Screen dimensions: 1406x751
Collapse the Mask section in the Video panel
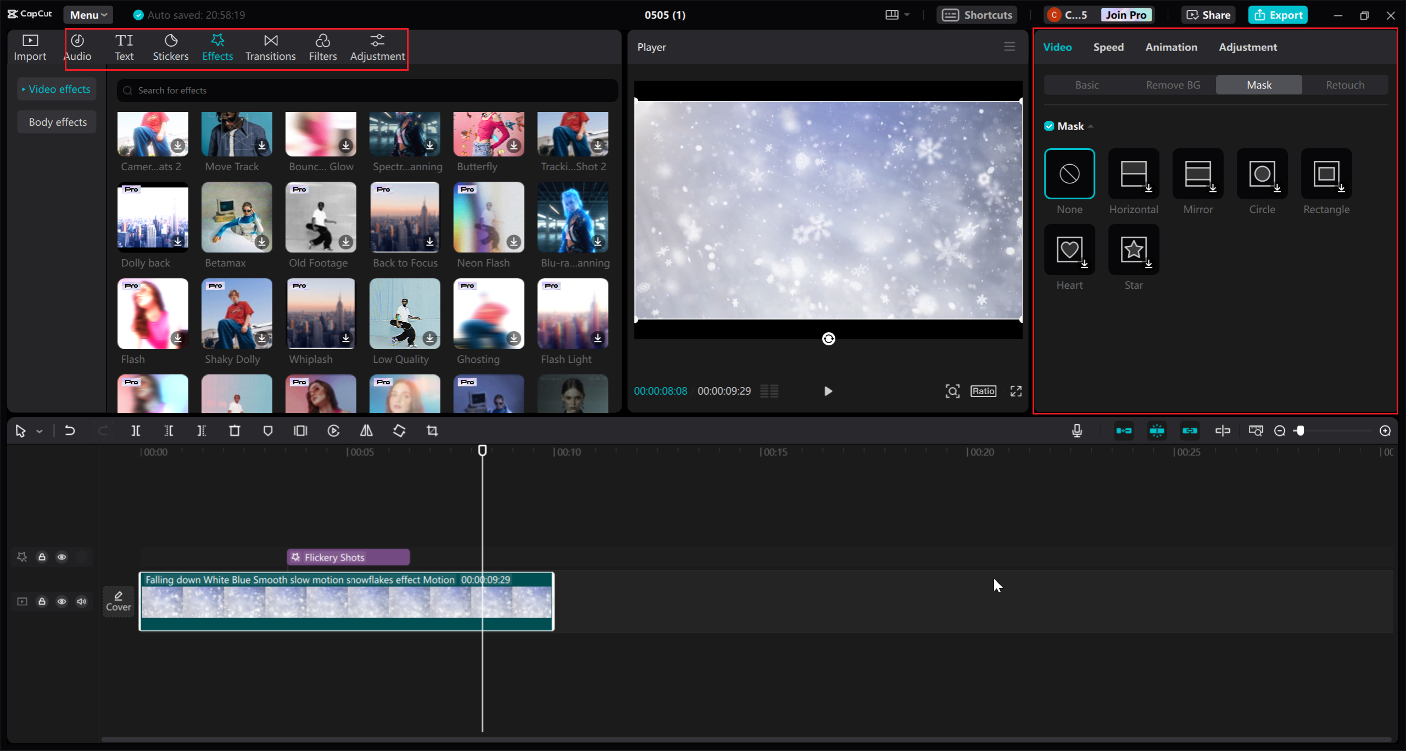[x=1090, y=126]
